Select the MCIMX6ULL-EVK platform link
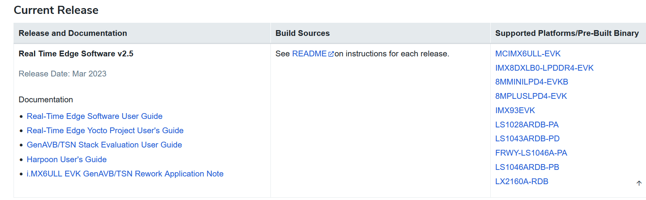 [527, 54]
